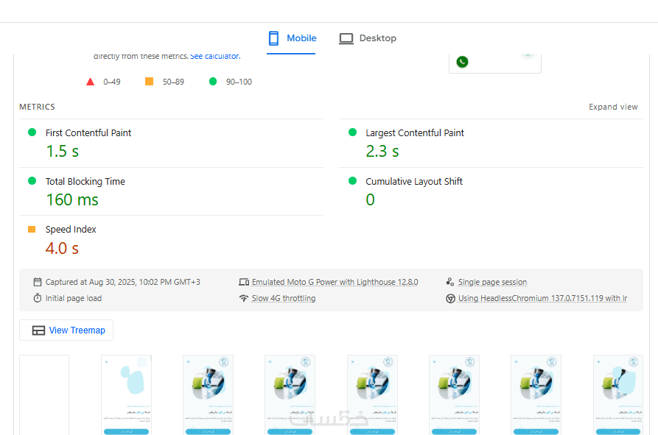Open the View Treemap button
This screenshot has width=658, height=435.
click(66, 330)
